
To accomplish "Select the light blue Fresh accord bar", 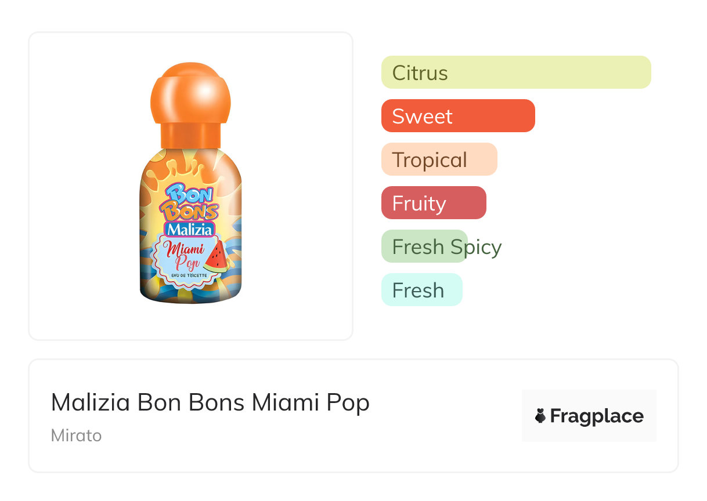I will point(421,290).
